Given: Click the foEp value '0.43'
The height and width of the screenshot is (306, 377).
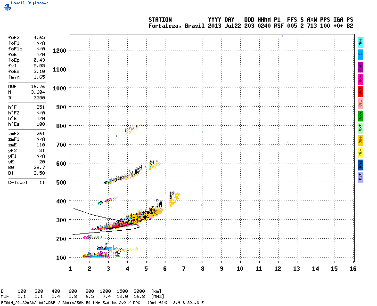Looking at the screenshot, I should pyautogui.click(x=39, y=60).
